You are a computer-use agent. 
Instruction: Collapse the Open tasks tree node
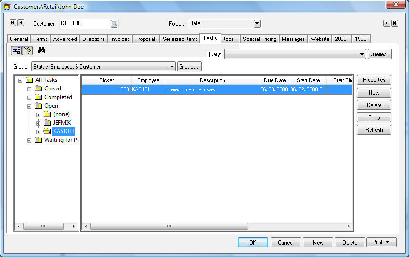pos(29,106)
